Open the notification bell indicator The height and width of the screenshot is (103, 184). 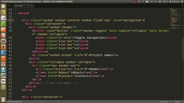(x=143, y=1)
